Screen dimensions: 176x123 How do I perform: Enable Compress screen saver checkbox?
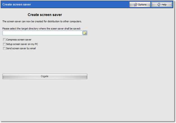pos(4,40)
